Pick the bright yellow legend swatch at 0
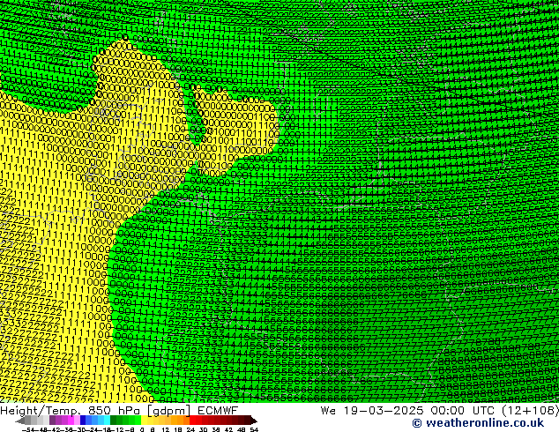 click(x=144, y=421)
